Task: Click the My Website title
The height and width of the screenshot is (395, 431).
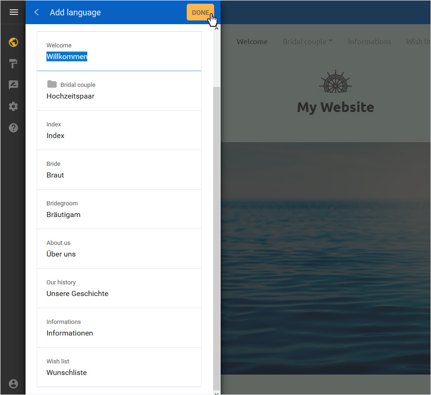Action: [x=335, y=107]
